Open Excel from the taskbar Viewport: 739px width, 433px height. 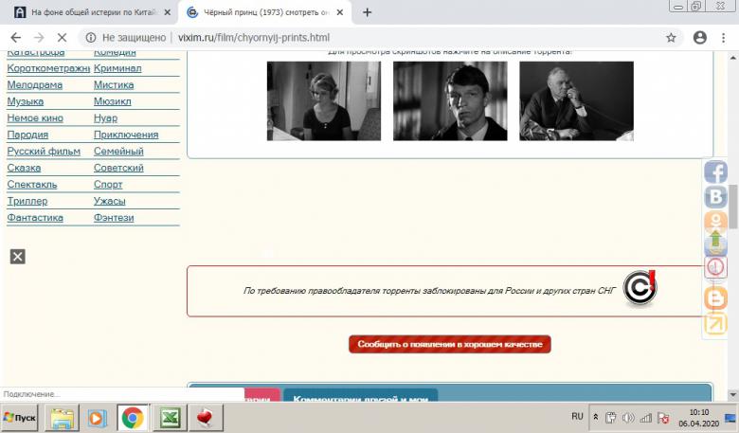(170, 418)
